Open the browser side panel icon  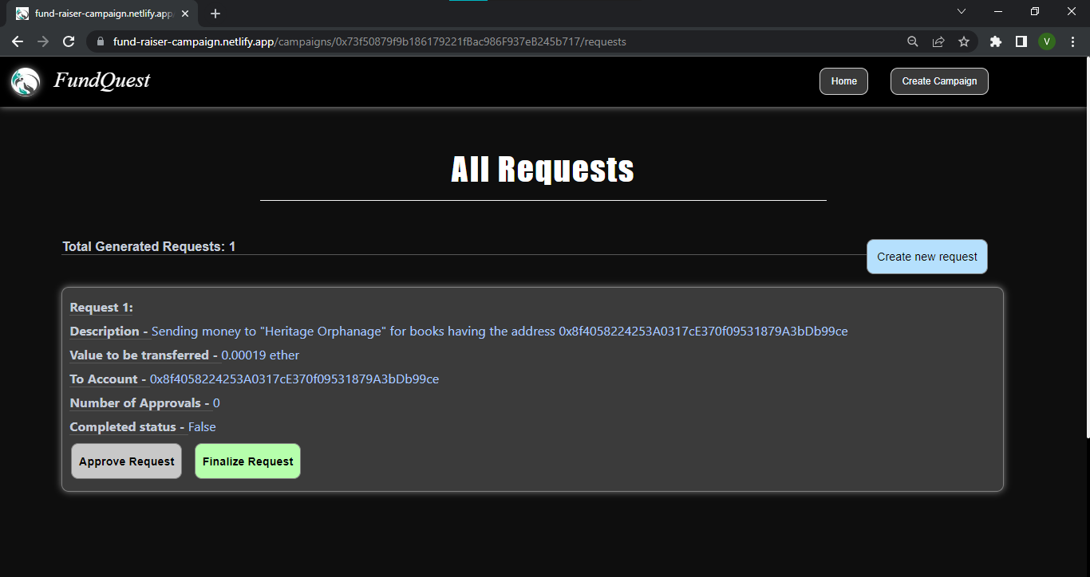pos(1021,41)
